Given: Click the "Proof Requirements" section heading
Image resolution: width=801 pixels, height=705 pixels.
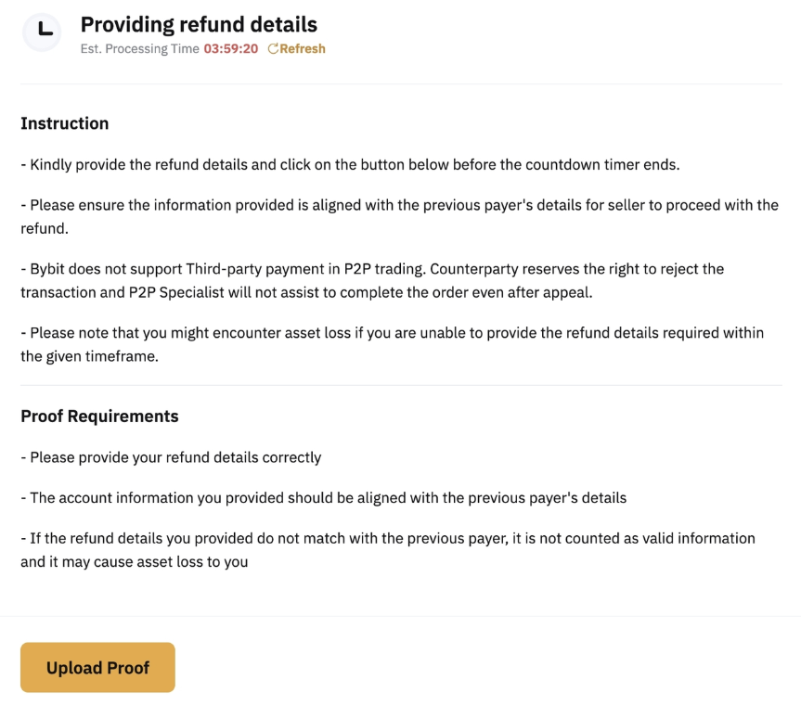Looking at the screenshot, I should (99, 416).
